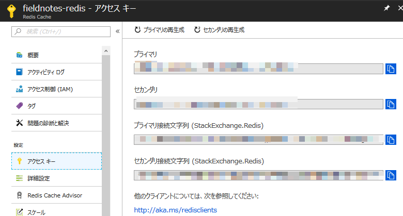Screen dimensions: 403x216
Task: Click the アクセス制御 (IAM) people icon
Action: point(19,89)
